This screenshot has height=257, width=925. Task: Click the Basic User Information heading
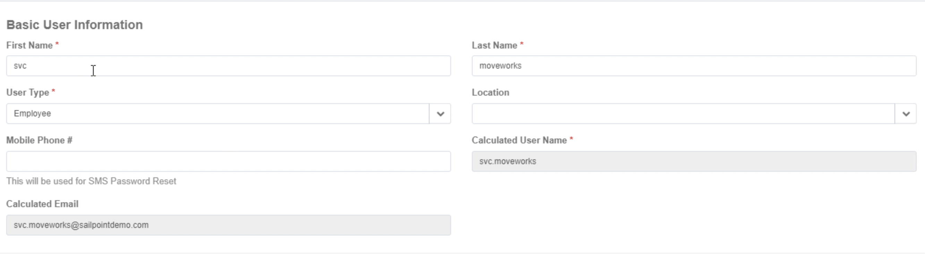[x=75, y=25]
